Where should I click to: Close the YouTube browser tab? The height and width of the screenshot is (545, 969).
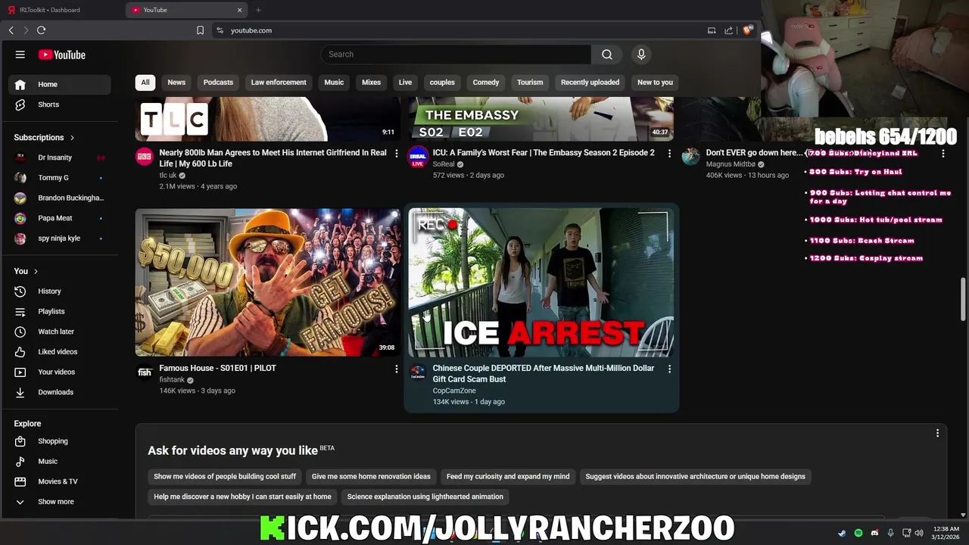click(x=240, y=10)
